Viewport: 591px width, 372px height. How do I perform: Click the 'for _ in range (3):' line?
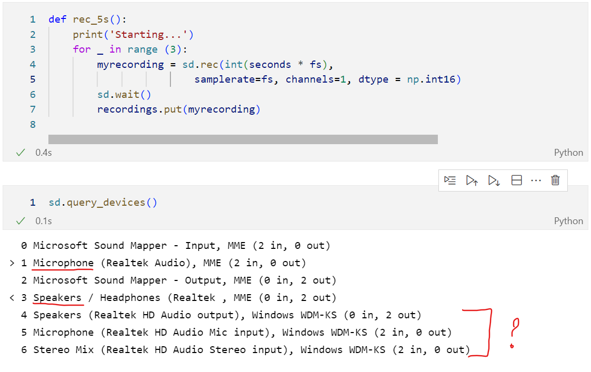pyautogui.click(x=130, y=49)
